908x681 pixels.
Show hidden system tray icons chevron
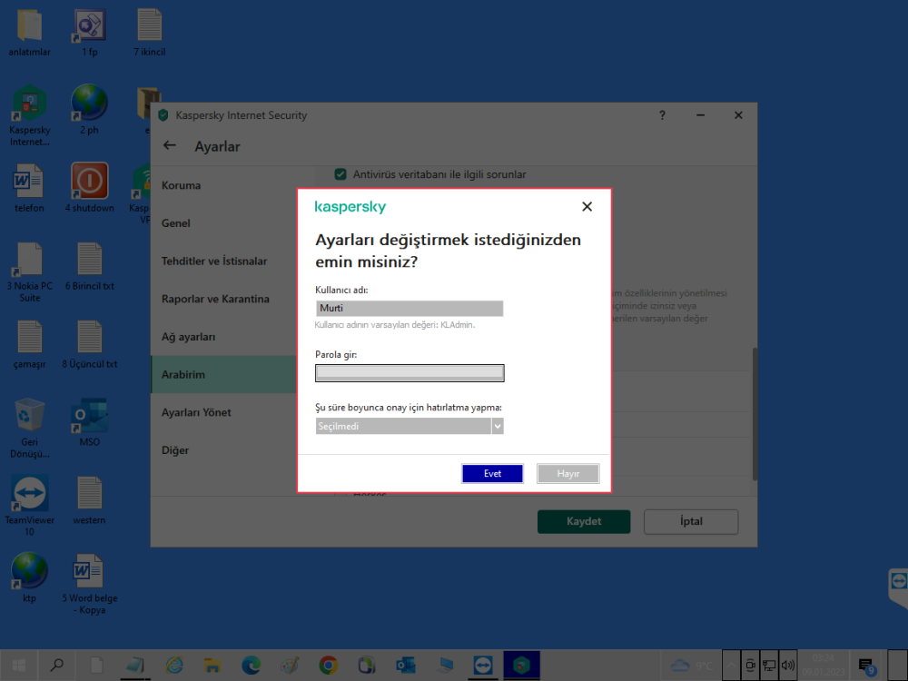click(x=731, y=666)
